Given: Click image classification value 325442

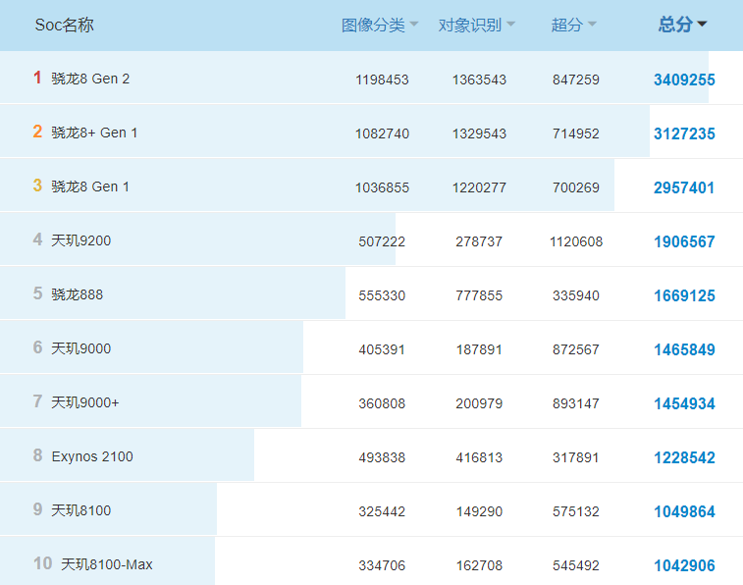Looking at the screenshot, I should [382, 511].
